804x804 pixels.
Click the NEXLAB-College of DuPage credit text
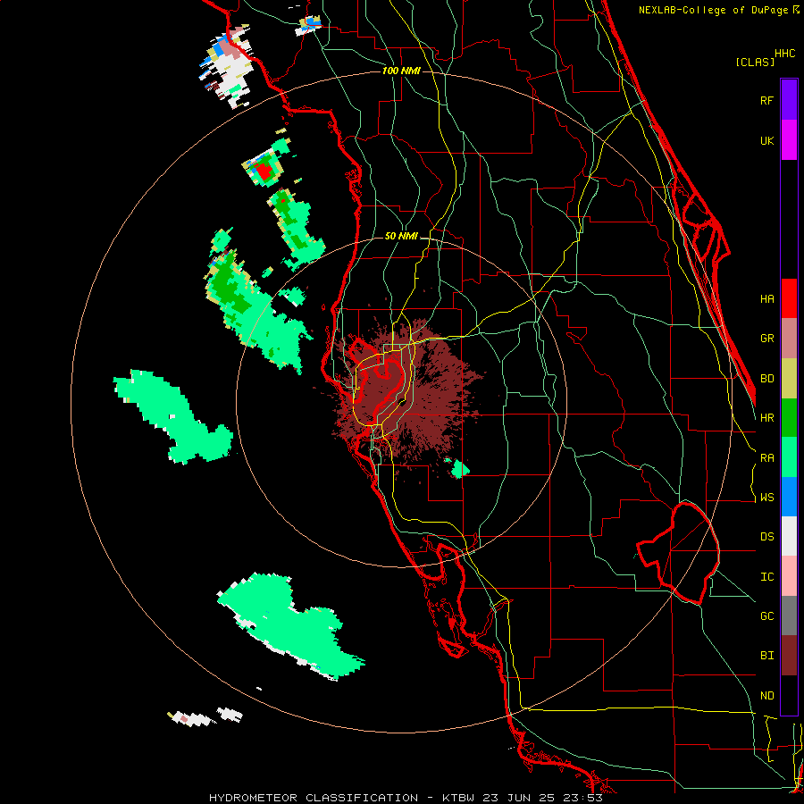(715, 10)
